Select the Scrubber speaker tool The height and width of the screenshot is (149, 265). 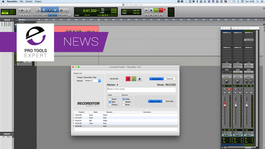61,10
